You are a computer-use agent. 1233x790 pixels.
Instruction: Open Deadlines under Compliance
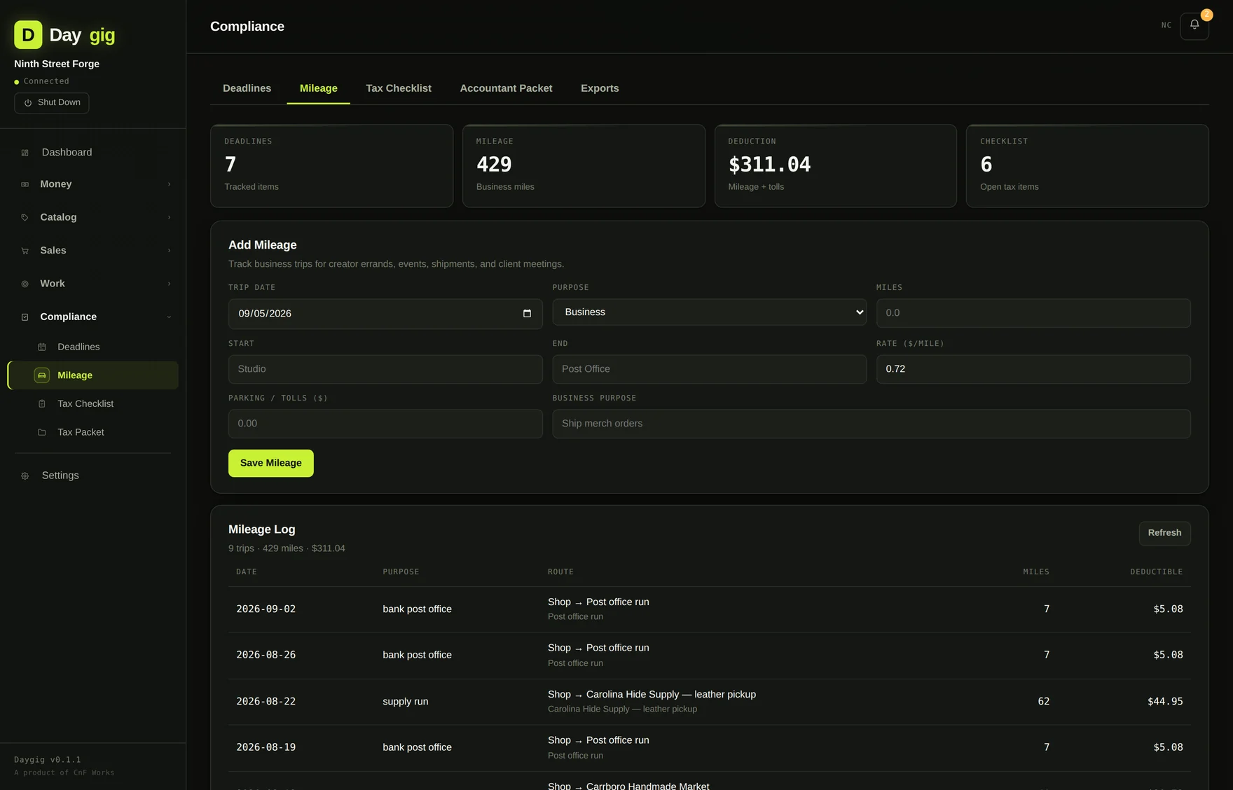coord(92,347)
